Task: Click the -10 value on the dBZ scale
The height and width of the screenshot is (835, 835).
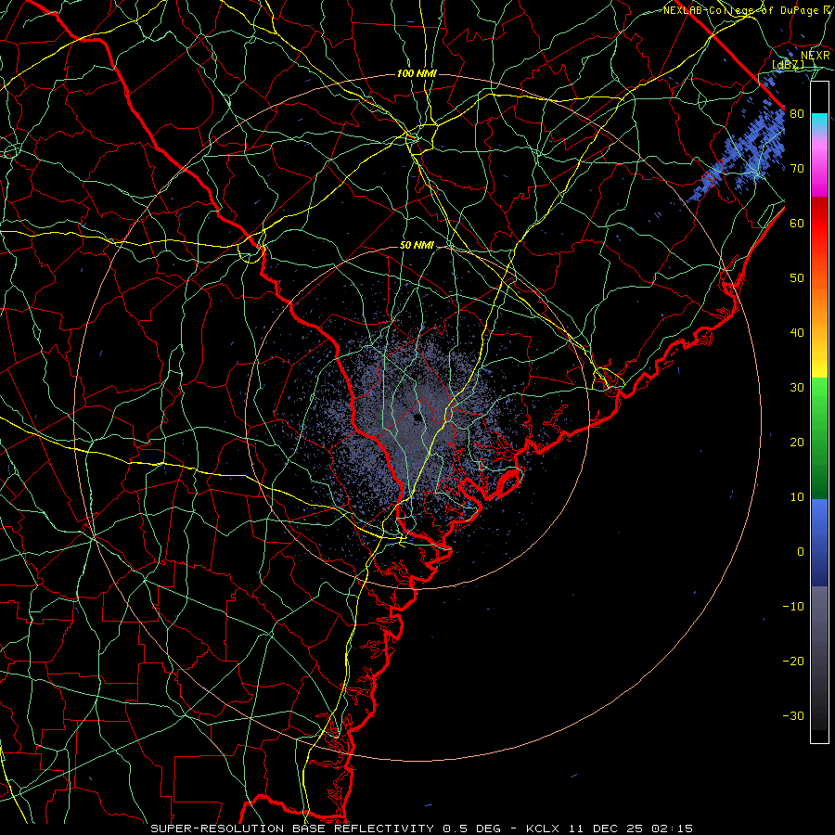Action: (x=793, y=607)
